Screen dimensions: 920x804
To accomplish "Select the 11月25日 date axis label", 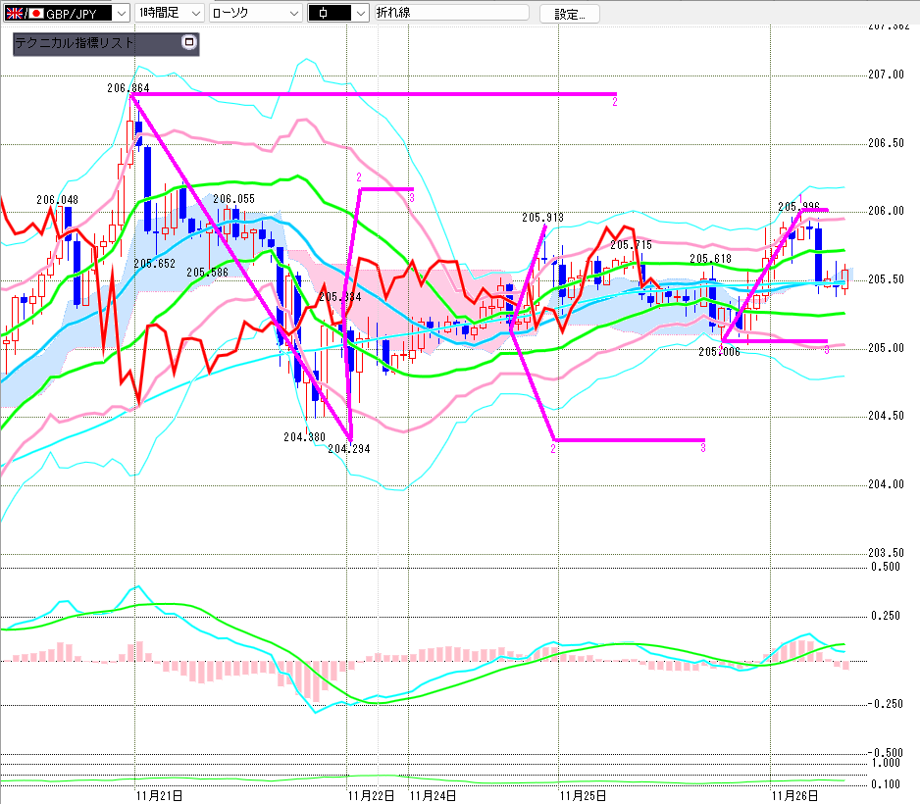I will pyautogui.click(x=583, y=795).
